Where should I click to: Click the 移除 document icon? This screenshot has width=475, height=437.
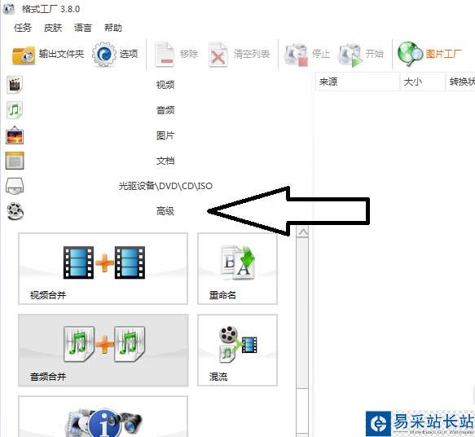click(x=165, y=55)
